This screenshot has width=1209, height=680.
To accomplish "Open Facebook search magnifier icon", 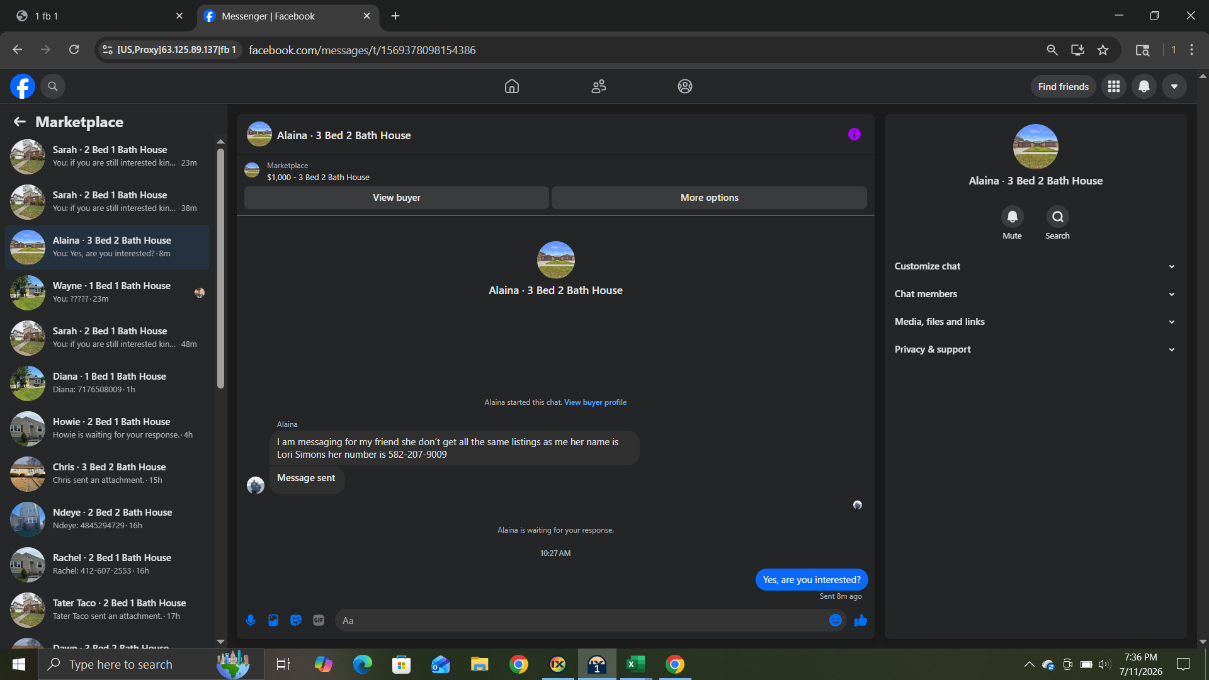I will [53, 86].
